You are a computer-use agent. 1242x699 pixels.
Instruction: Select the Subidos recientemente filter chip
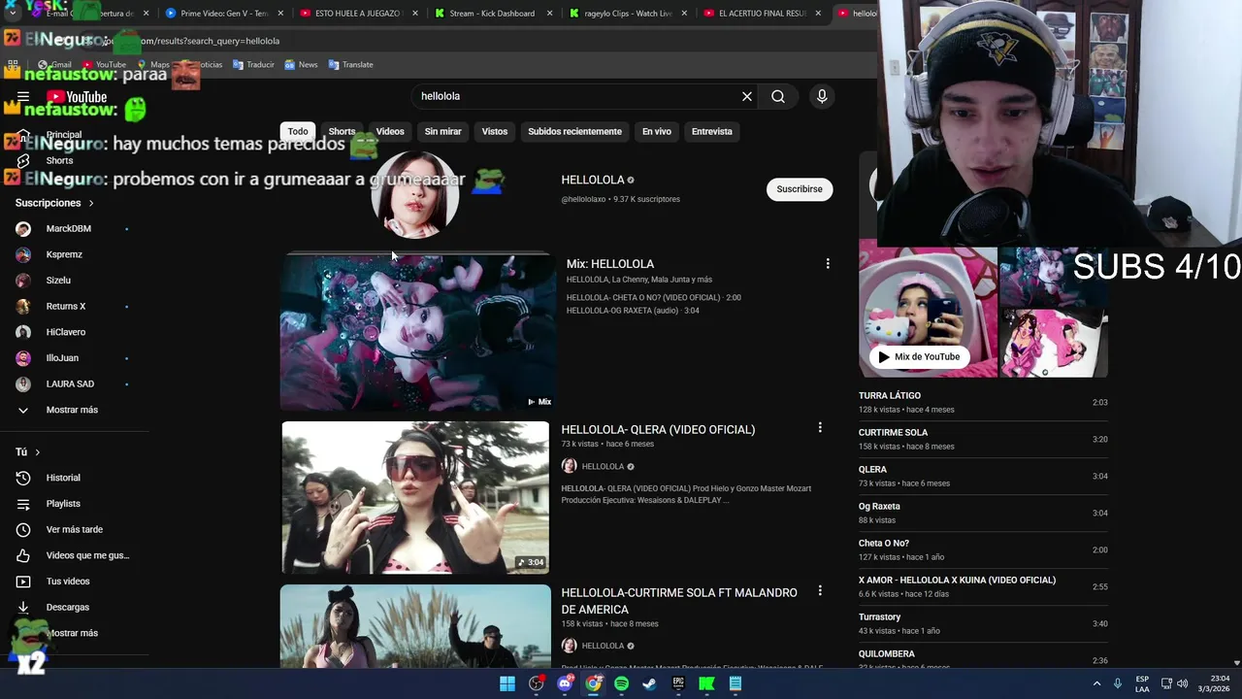point(574,131)
